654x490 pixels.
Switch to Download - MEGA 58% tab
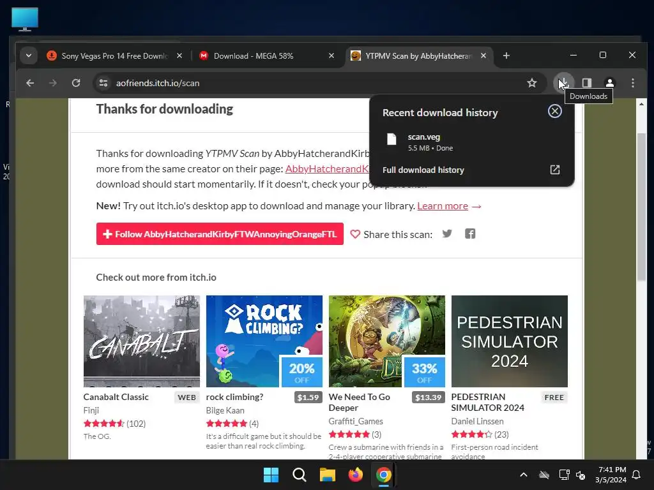point(266,56)
